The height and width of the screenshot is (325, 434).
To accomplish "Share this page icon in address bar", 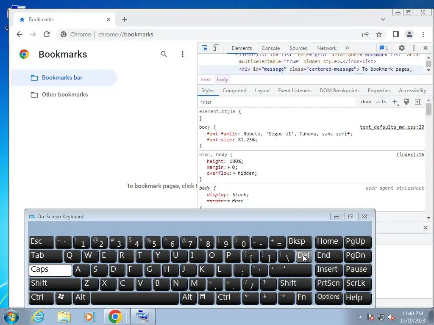I will click(365, 34).
